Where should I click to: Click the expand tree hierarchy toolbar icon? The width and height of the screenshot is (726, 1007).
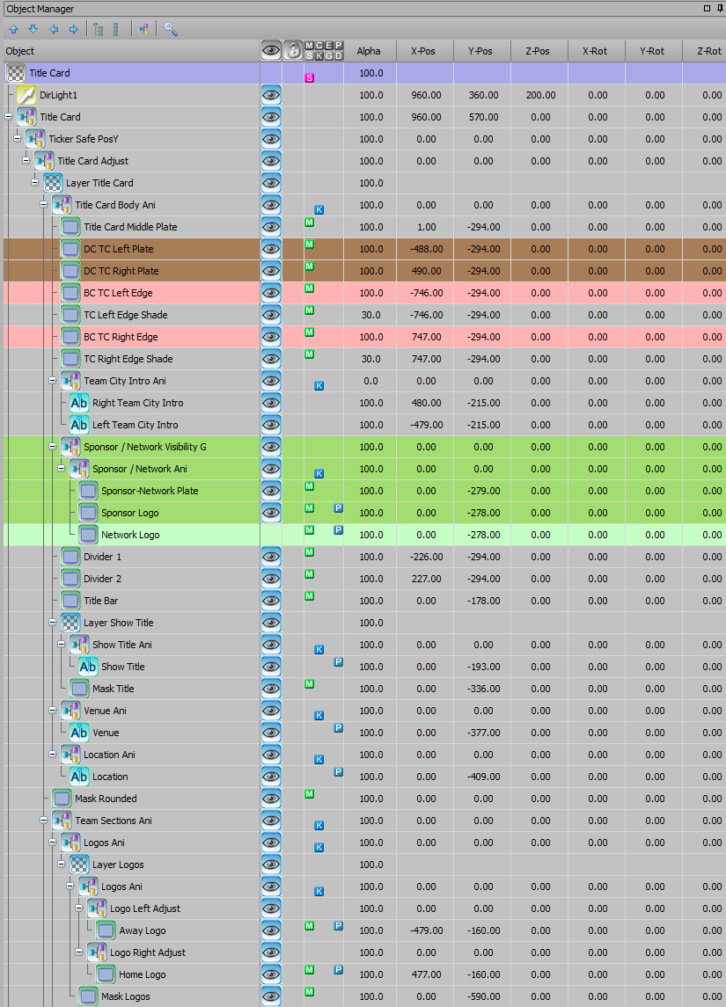click(x=99, y=30)
